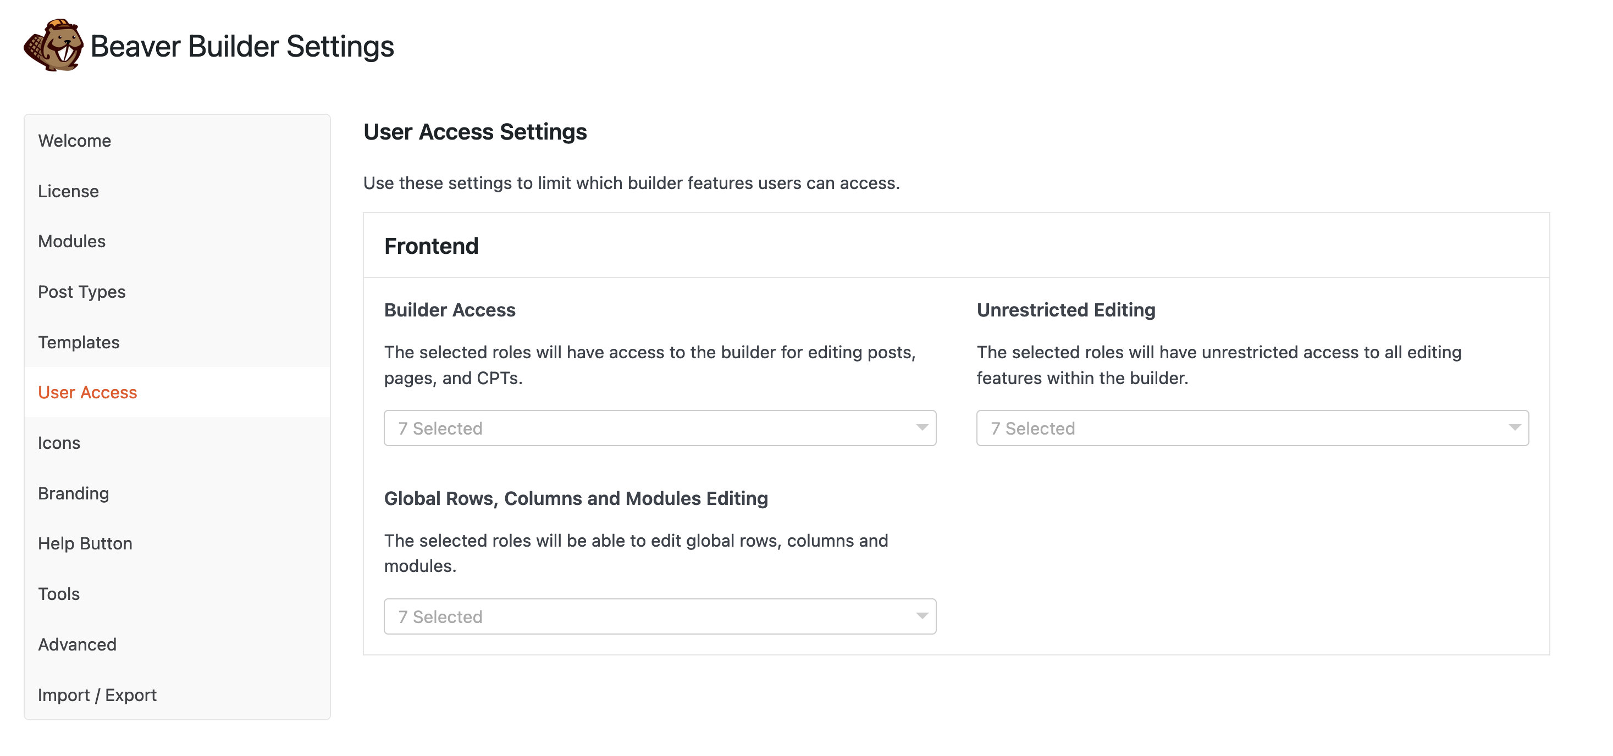This screenshot has height=756, width=1613.
Task: Open the Advanced settings page
Action: click(77, 644)
